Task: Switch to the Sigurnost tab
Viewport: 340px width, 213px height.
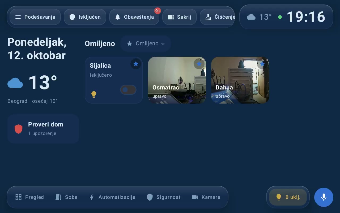Action: (163, 197)
